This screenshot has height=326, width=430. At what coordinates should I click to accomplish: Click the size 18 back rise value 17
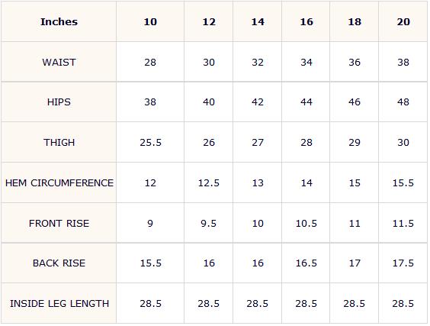click(355, 263)
